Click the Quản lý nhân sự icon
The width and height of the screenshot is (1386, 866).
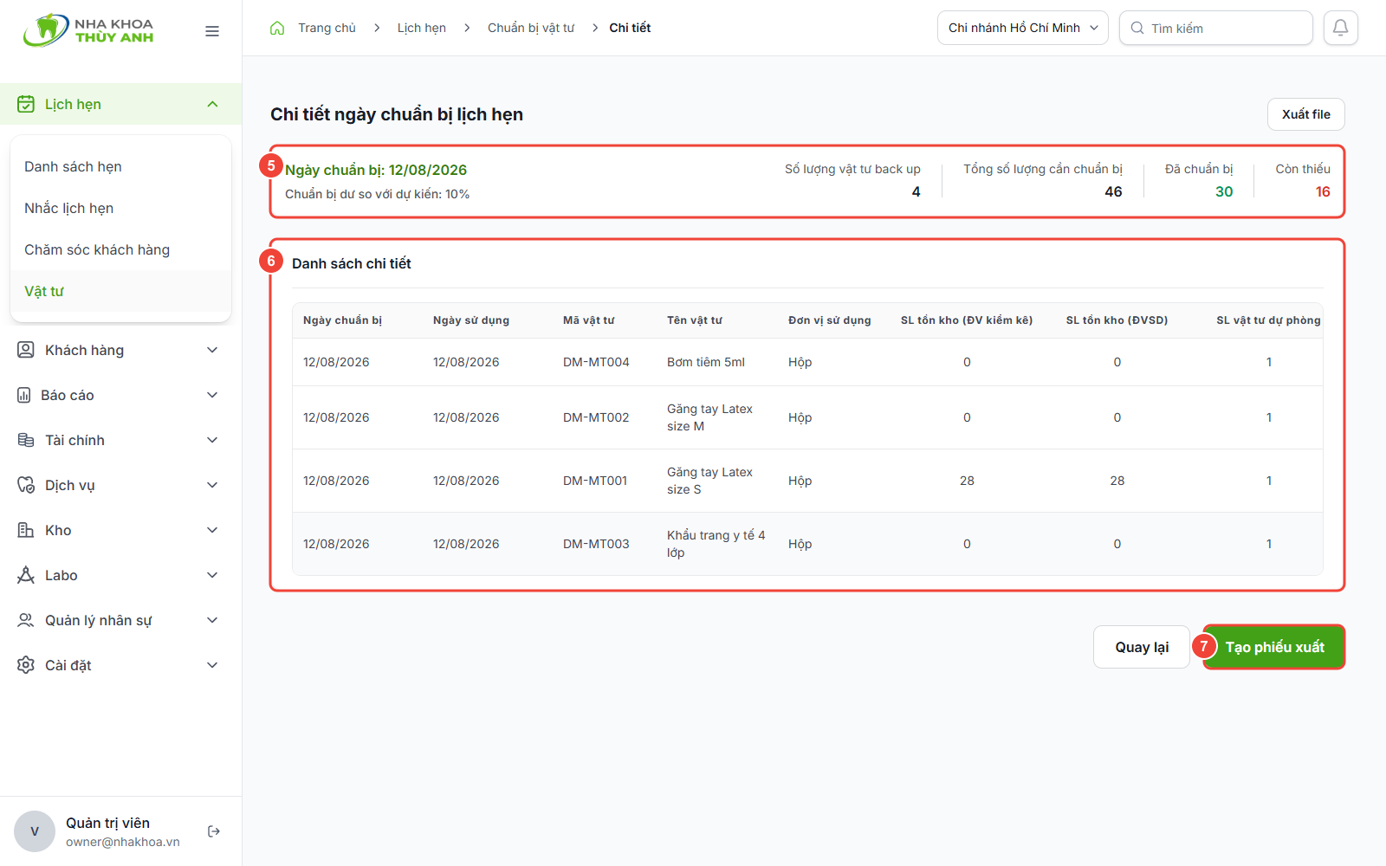pos(26,620)
